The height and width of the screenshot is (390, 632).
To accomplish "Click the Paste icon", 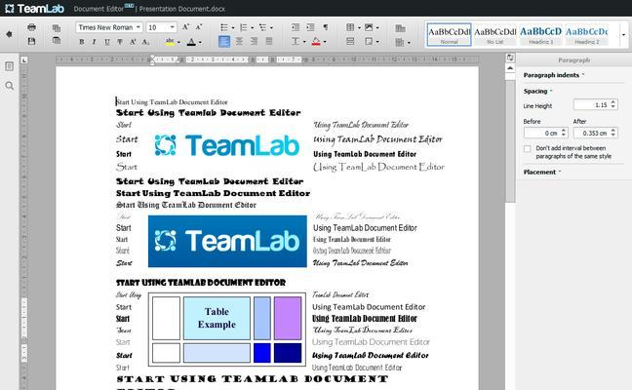I will point(57,40).
